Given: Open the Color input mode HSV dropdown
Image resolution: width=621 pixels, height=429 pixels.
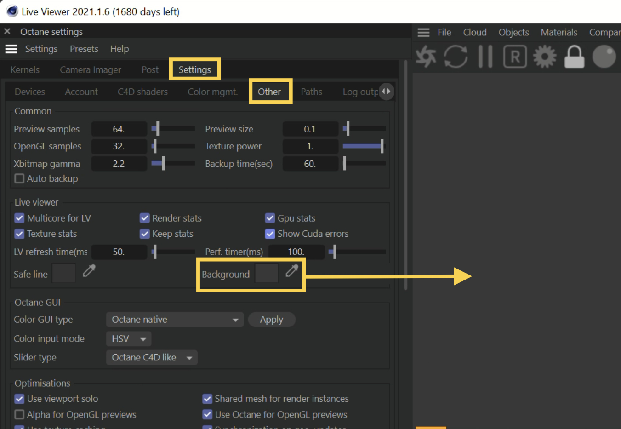Looking at the screenshot, I should [129, 339].
